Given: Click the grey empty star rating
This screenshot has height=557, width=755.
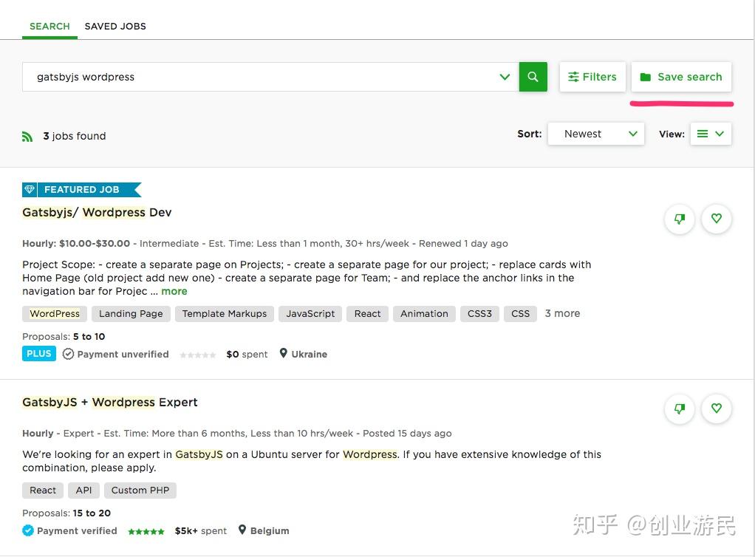Looking at the screenshot, I should [x=197, y=355].
